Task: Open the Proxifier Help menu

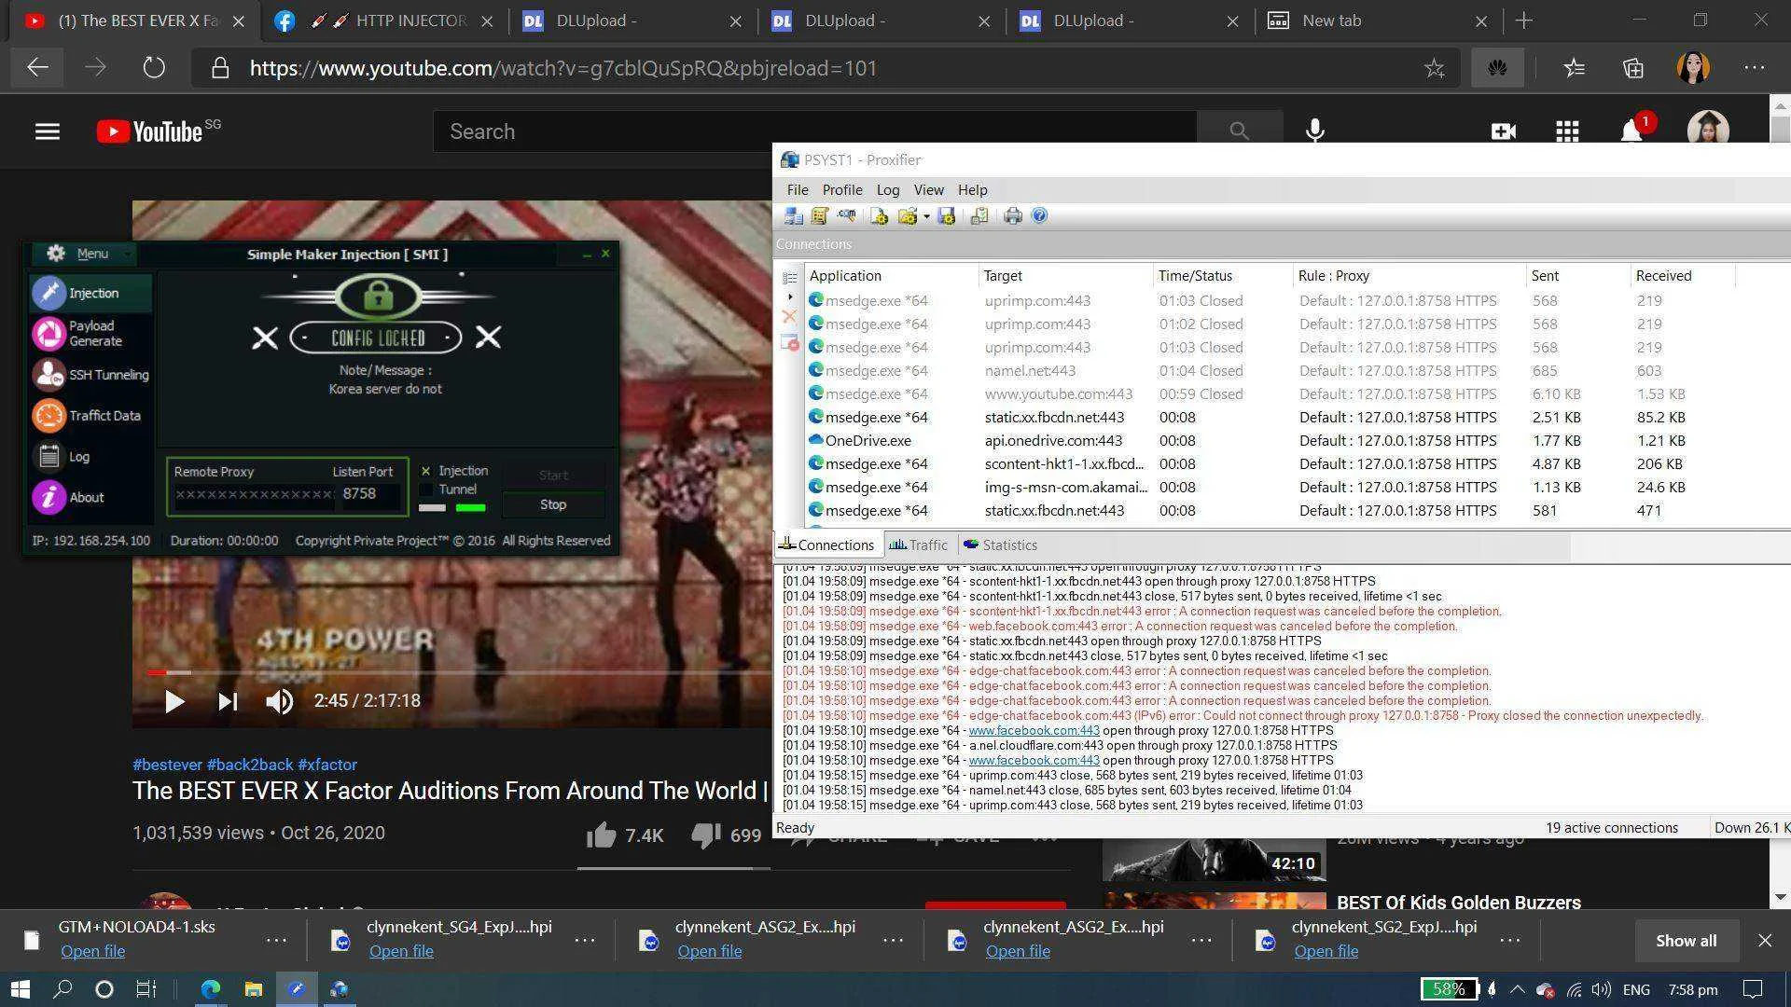Action: point(972,190)
